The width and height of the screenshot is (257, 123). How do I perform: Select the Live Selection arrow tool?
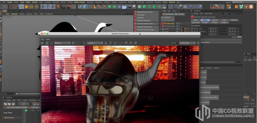pyautogui.click(x=12, y=7)
